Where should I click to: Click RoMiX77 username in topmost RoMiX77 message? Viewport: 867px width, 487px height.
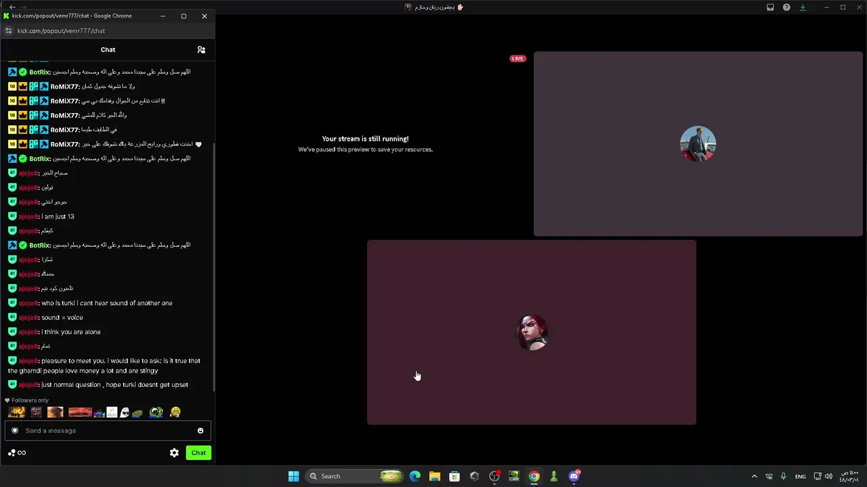pos(65,87)
